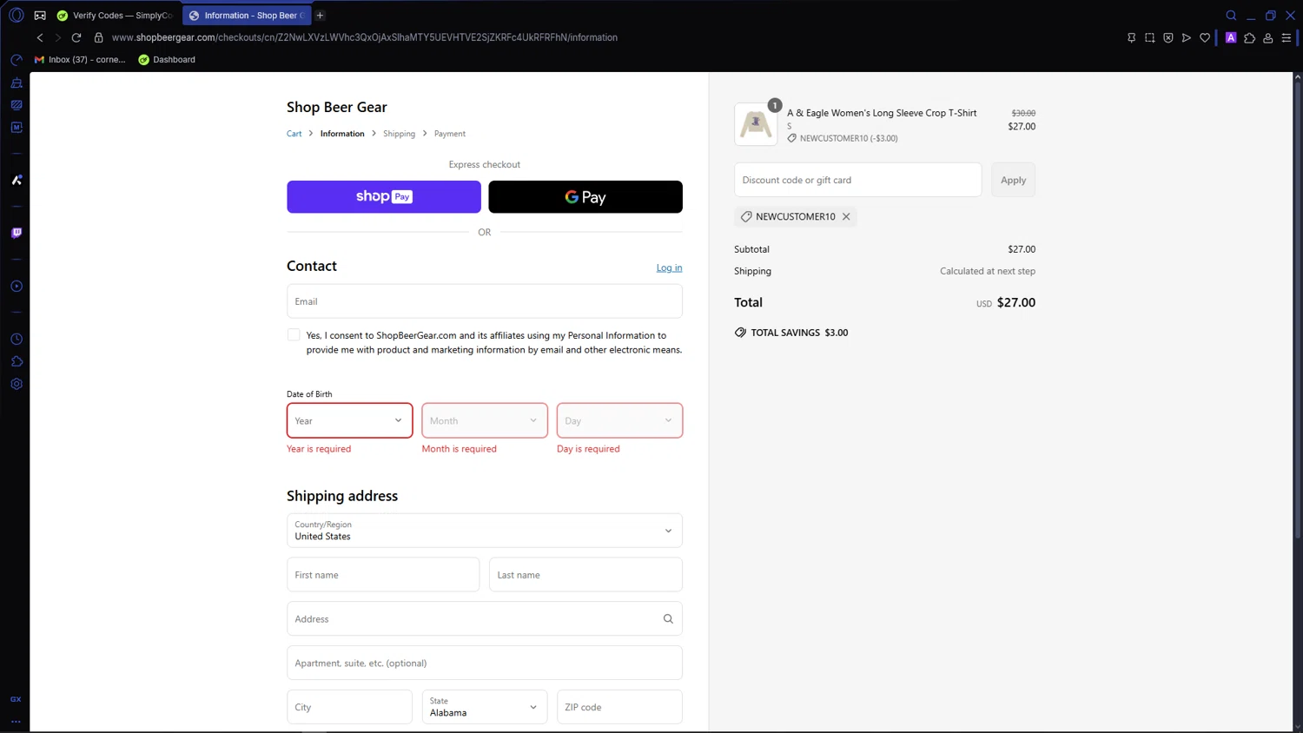Go to Cart breadcrumb link

(294, 134)
